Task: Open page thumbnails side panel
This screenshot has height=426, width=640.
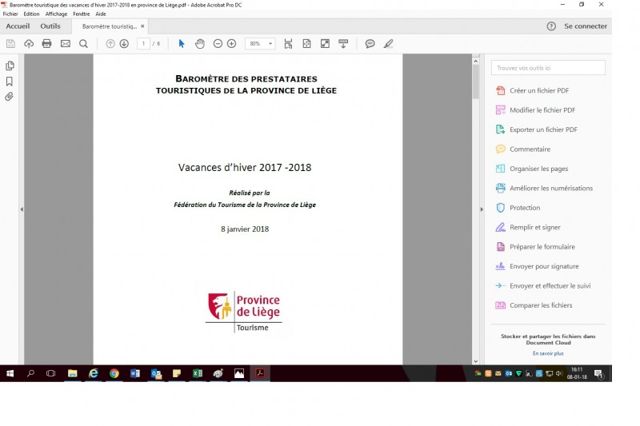Action: click(x=10, y=66)
